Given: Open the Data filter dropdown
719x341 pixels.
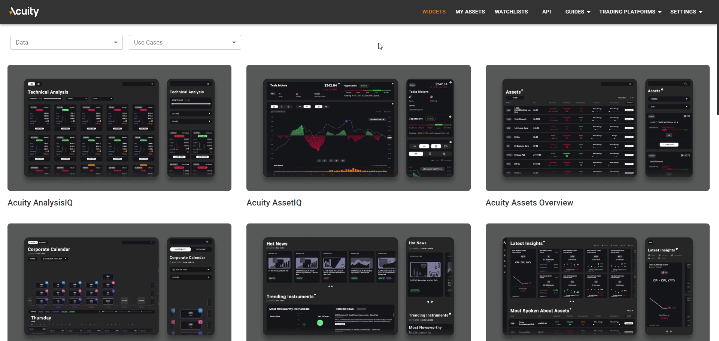Looking at the screenshot, I should 67,42.
